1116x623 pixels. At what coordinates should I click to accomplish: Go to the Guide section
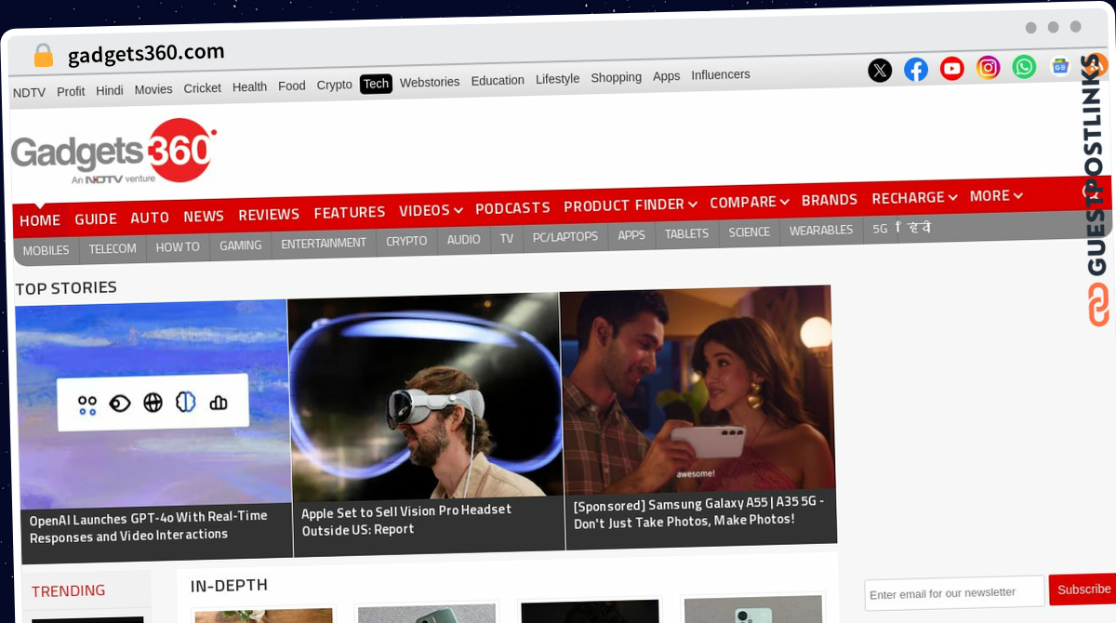(x=96, y=219)
